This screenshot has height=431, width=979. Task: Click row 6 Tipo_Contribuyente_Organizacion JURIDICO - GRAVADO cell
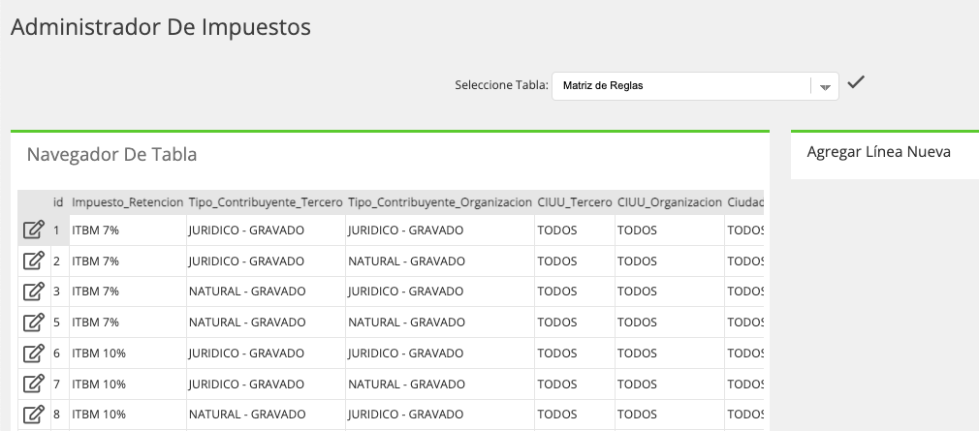click(x=440, y=354)
